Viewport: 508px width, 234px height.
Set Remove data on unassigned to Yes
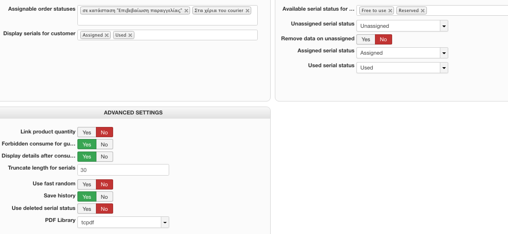366,40
